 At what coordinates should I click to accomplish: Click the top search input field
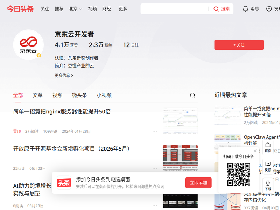coord(174,9)
